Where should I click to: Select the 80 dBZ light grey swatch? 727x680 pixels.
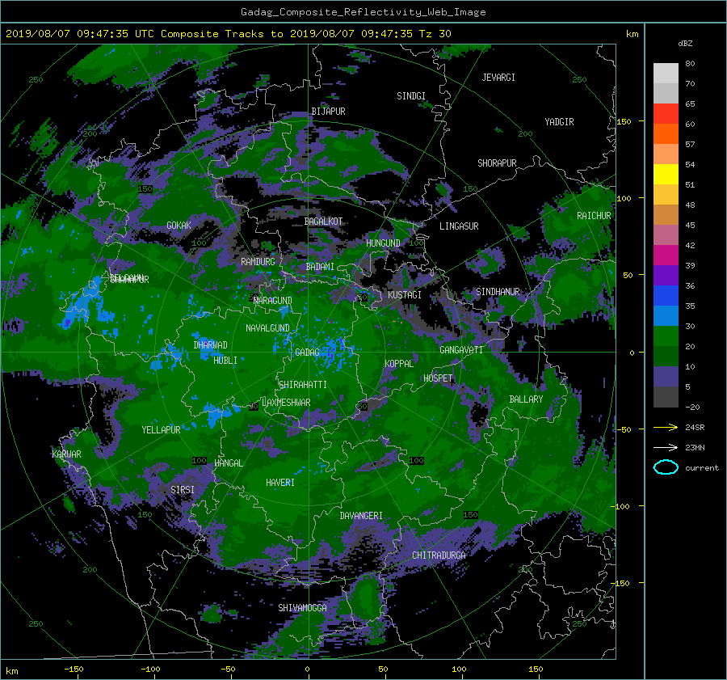pos(666,73)
